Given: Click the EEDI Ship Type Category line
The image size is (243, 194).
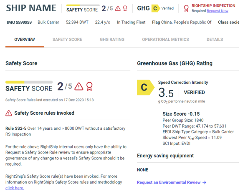Looking at the screenshot, I should coord(198,132).
